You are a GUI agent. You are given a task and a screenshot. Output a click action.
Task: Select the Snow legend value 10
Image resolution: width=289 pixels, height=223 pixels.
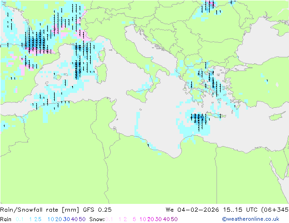tap(143, 219)
